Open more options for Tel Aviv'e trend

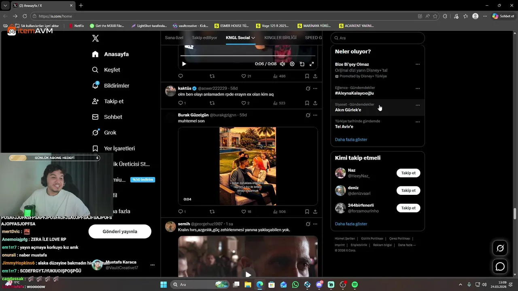point(418,122)
